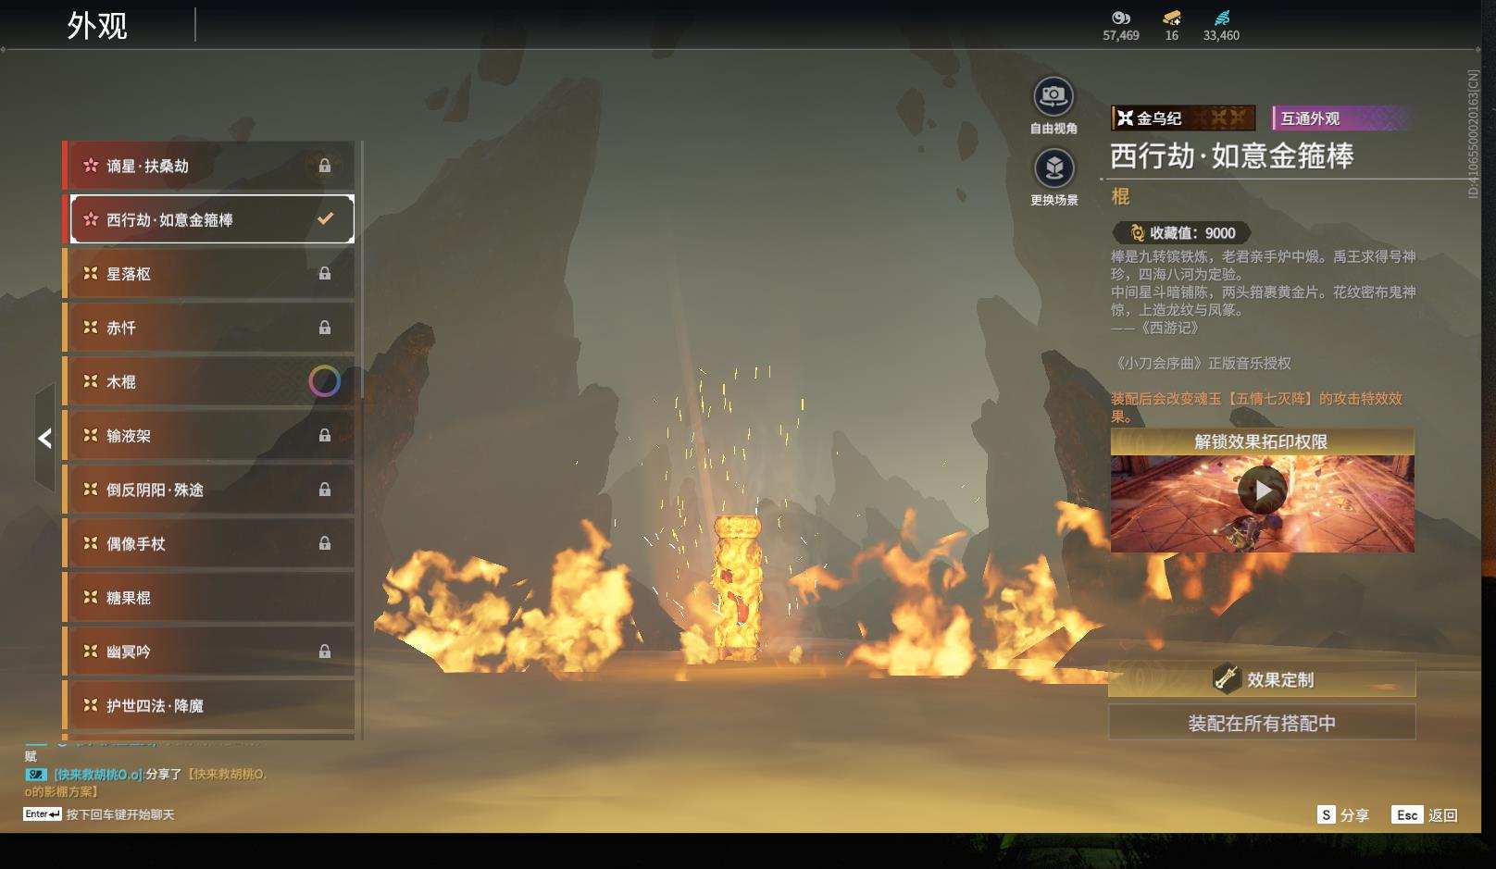Select the 摘星·扶桑劫 skin row
1496x869 pixels.
point(208,166)
